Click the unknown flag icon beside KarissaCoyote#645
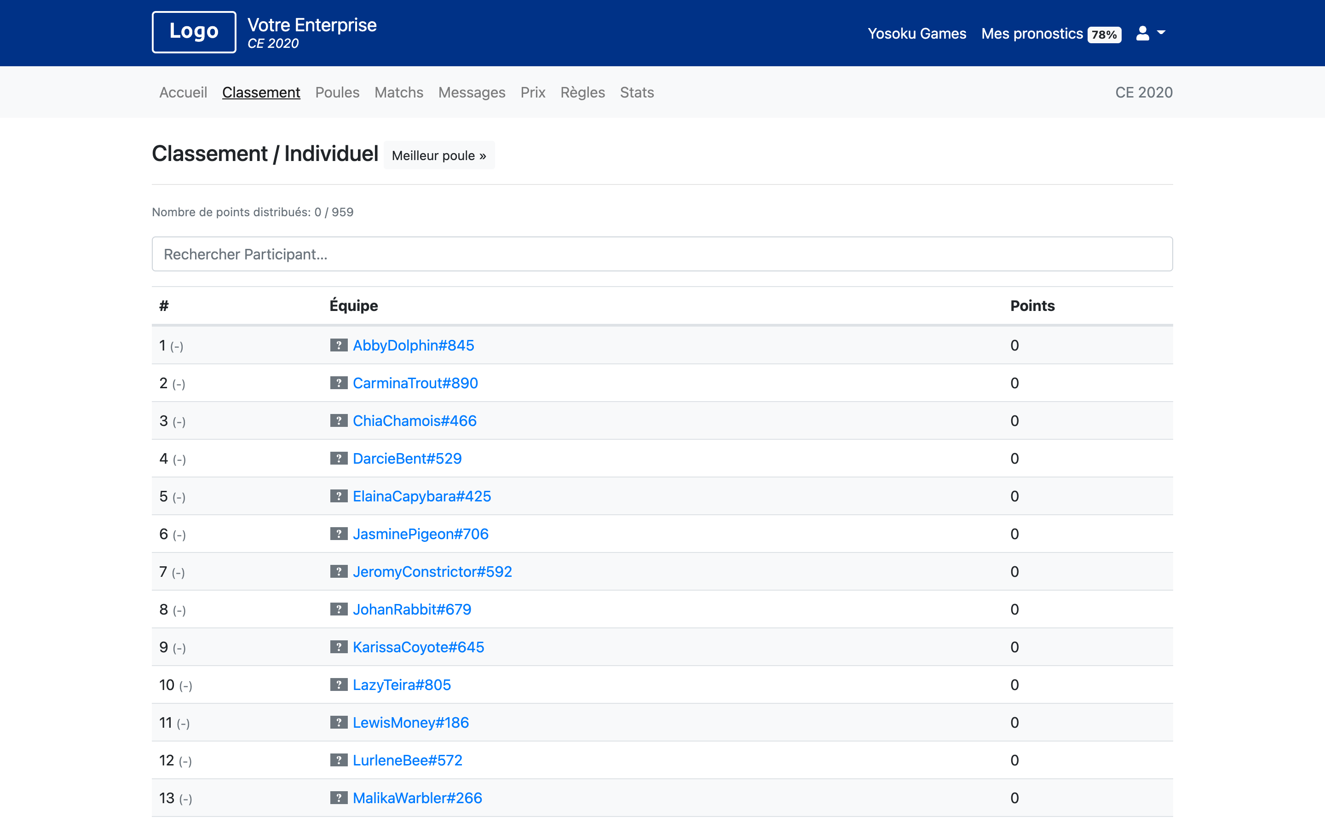The height and width of the screenshot is (828, 1325). tap(338, 647)
